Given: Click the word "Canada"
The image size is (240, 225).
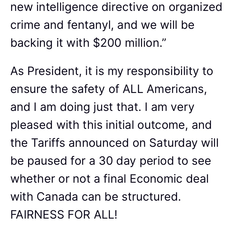Looking at the screenshot, I should pos(57,197).
